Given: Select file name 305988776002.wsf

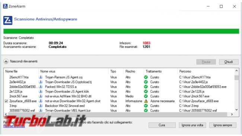Looking at the screenshot, I should click(x=22, y=110).
